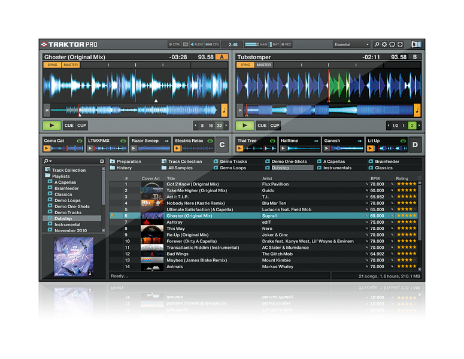Clear the browser search field

click(102, 162)
